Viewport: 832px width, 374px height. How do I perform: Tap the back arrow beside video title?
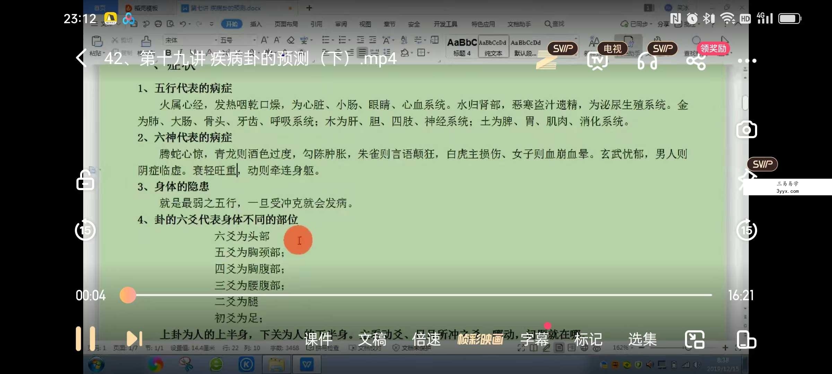click(x=81, y=58)
